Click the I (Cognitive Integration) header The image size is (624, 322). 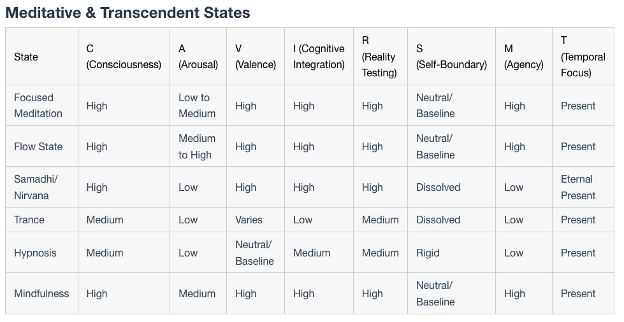pos(319,57)
